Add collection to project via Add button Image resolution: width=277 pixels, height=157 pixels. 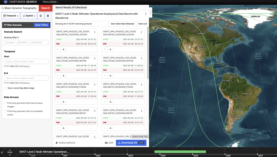point(109,143)
